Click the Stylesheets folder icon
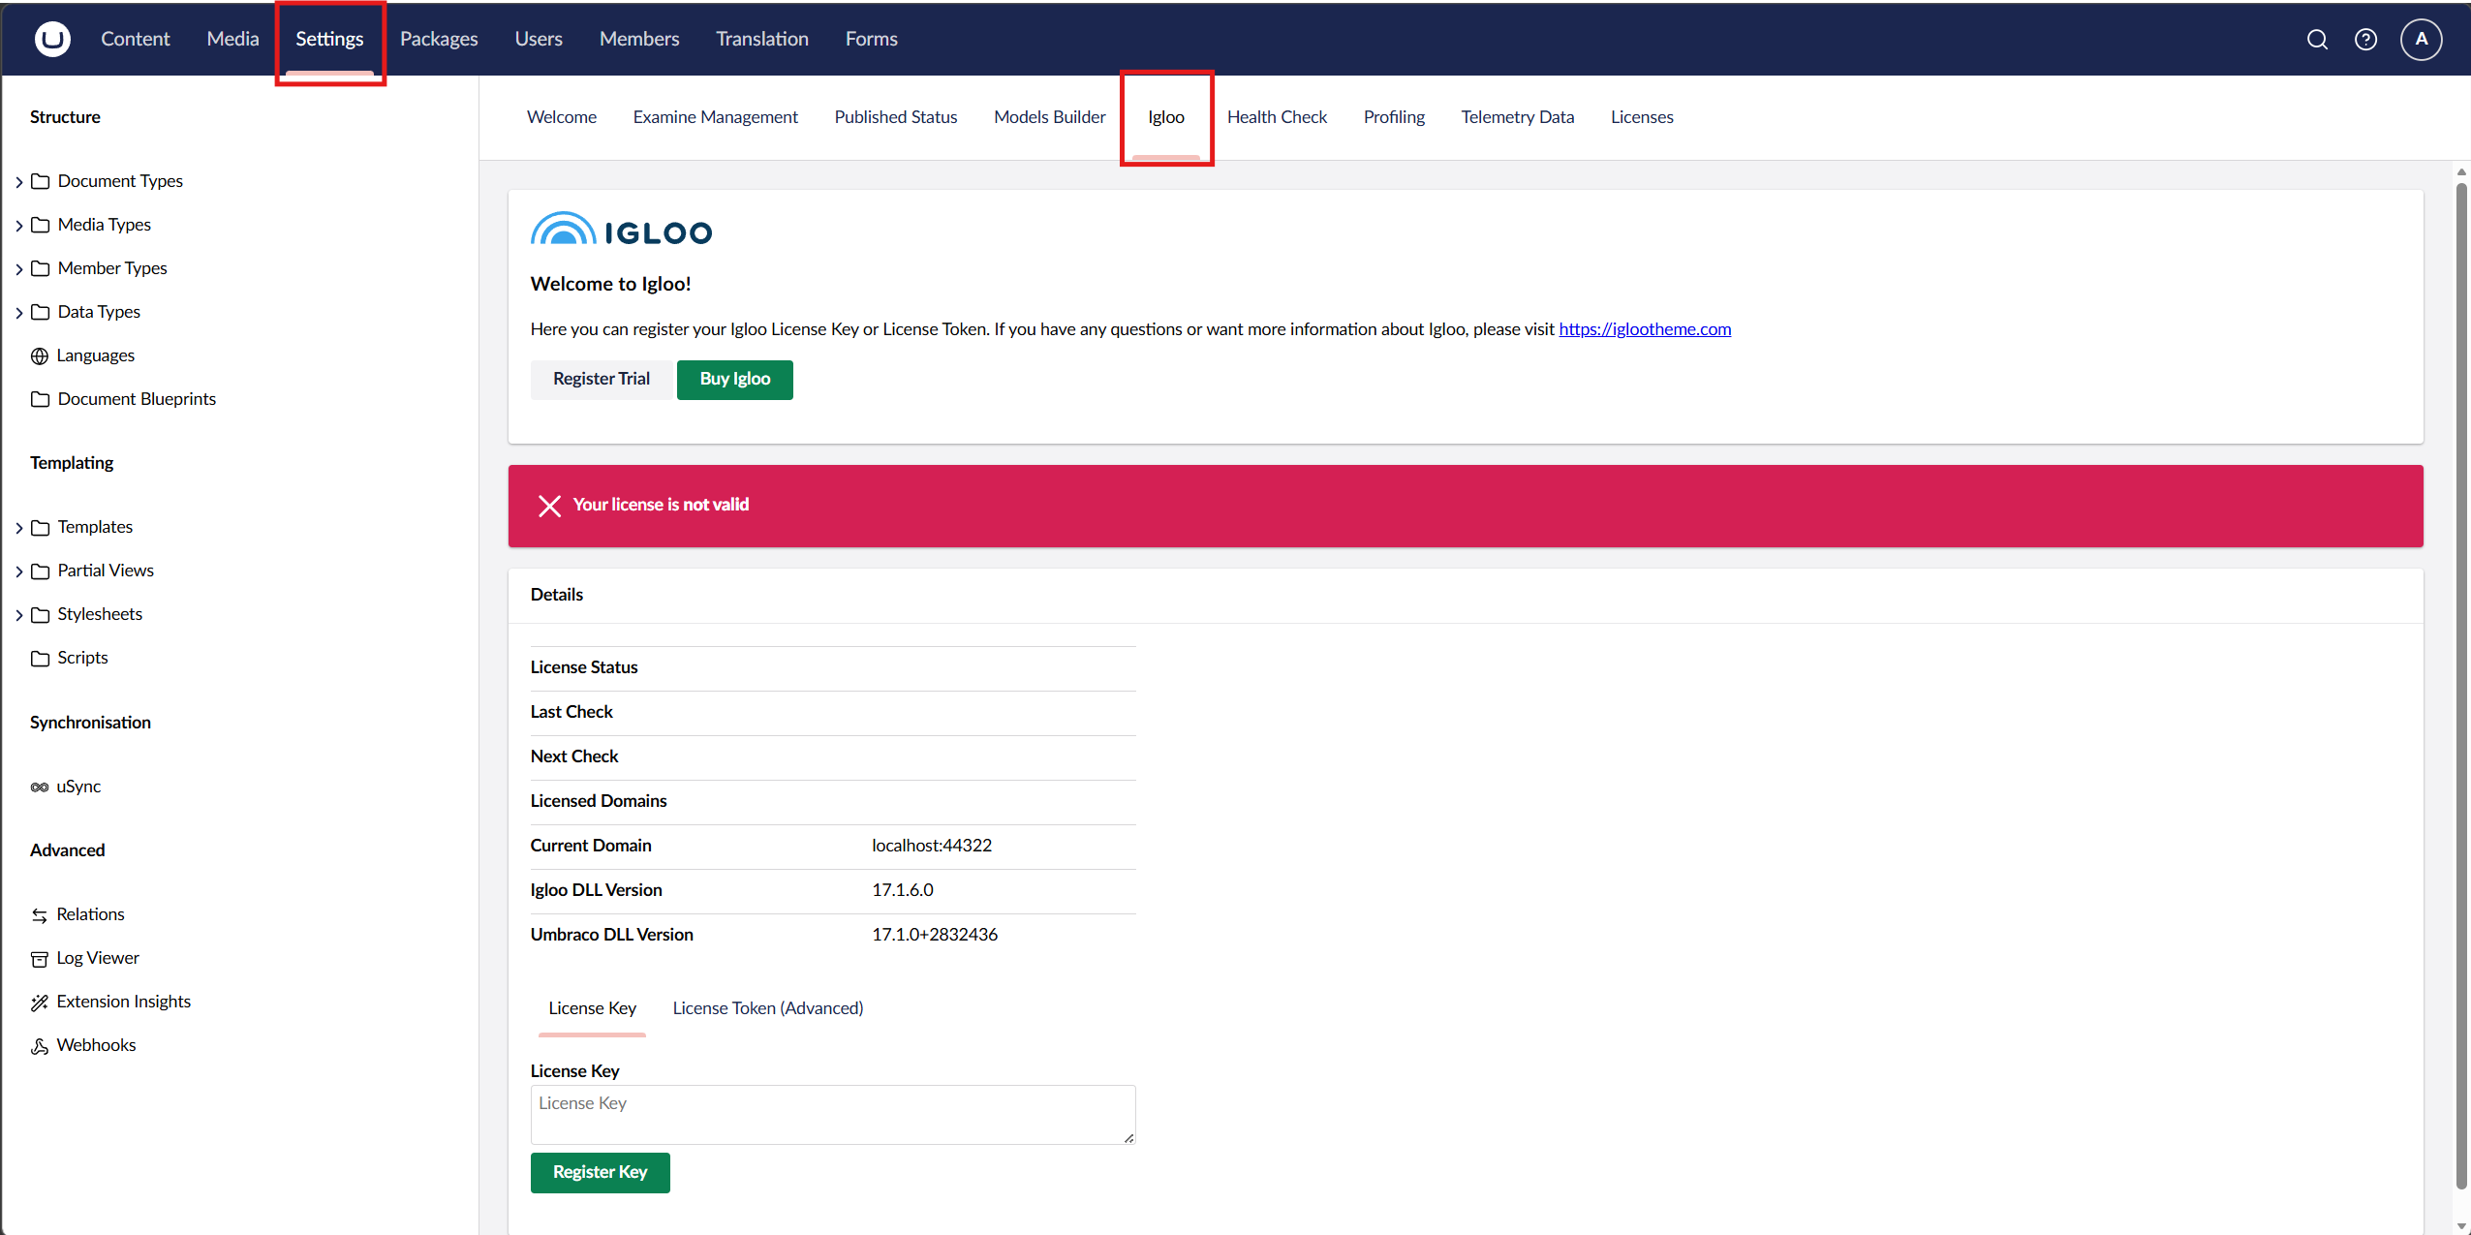The height and width of the screenshot is (1235, 2471). [x=40, y=614]
